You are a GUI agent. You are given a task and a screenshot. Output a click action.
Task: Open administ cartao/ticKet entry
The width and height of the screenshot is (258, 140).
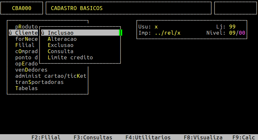[x=51, y=76]
